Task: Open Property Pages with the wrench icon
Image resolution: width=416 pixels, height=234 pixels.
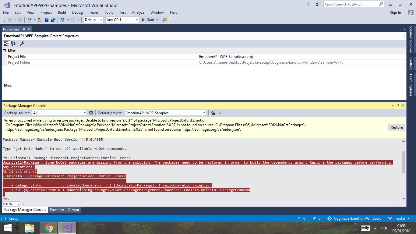Action: click(x=22, y=44)
